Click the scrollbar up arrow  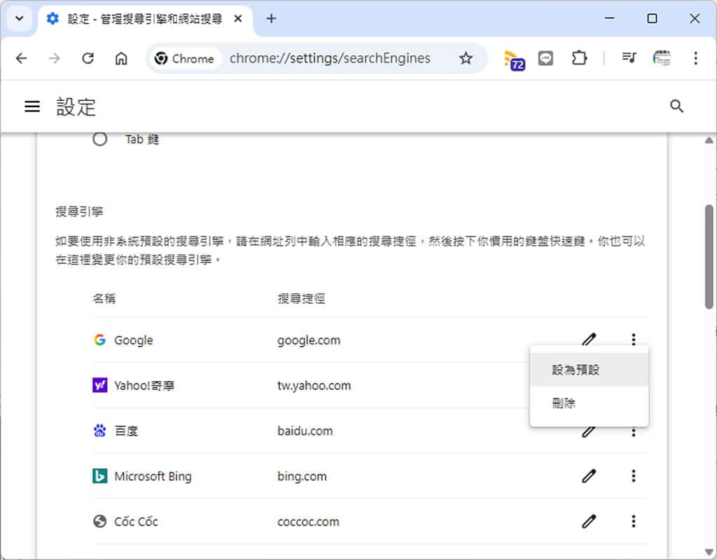[709, 140]
